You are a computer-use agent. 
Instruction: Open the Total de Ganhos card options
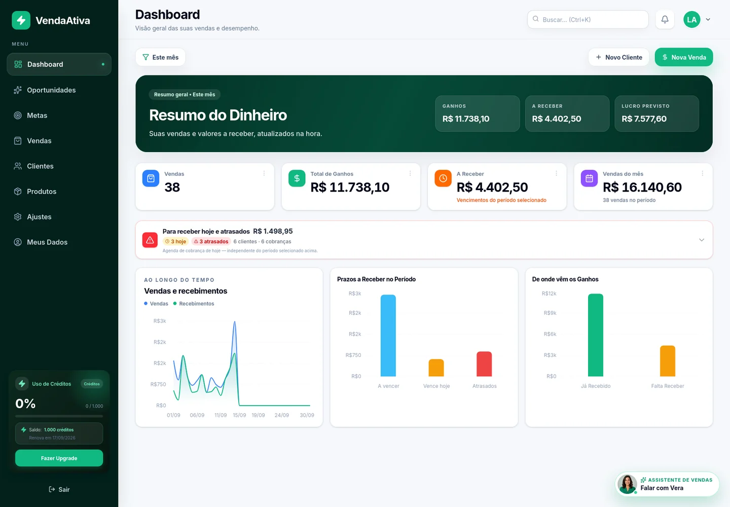point(410,173)
